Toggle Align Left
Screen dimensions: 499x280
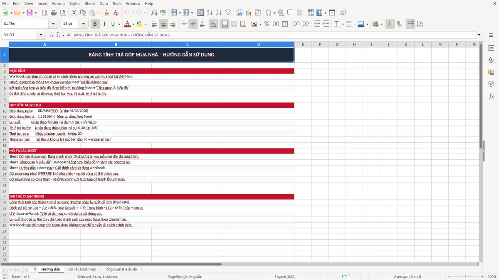tap(154, 24)
